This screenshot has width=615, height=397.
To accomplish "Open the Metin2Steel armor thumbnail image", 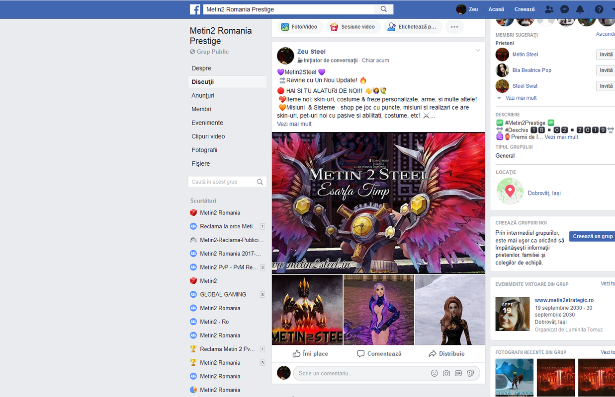I will coord(307,310).
